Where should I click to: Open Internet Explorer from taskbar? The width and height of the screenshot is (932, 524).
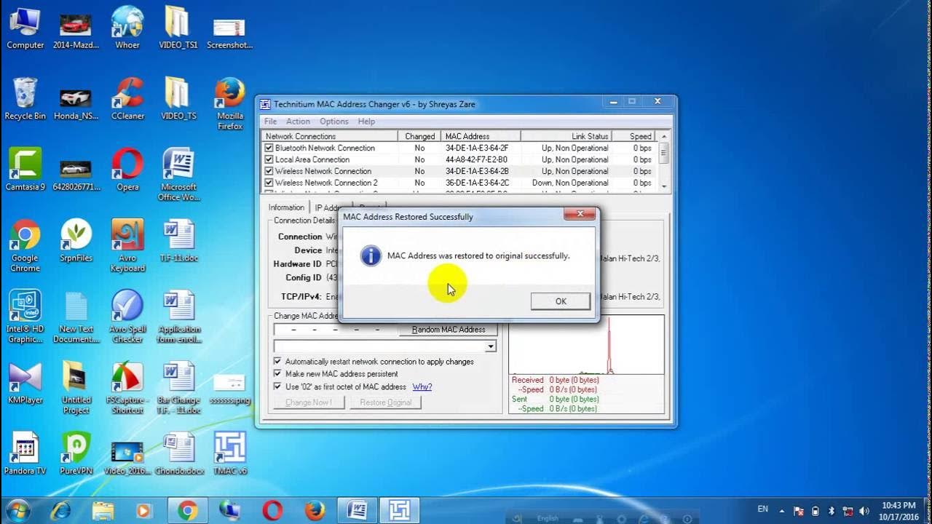click(60, 511)
